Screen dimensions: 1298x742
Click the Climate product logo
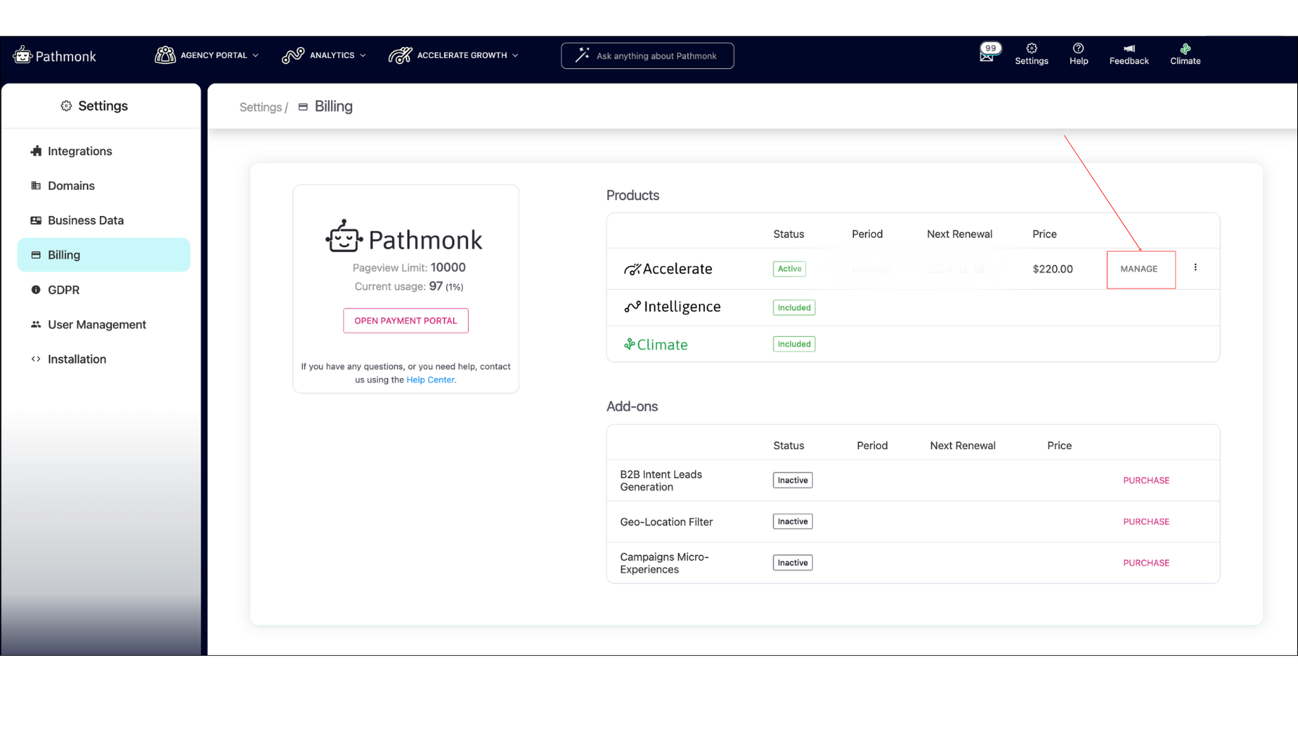pyautogui.click(x=656, y=344)
